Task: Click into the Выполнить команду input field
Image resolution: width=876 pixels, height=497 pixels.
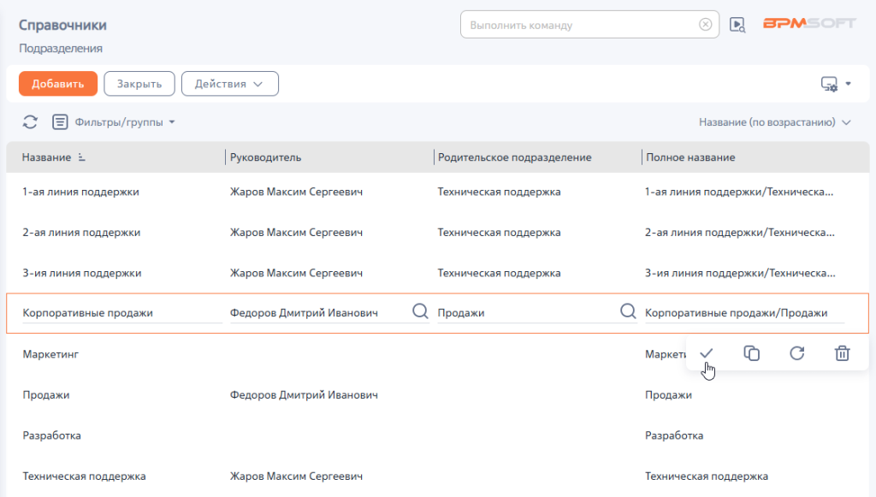Action: pos(582,25)
